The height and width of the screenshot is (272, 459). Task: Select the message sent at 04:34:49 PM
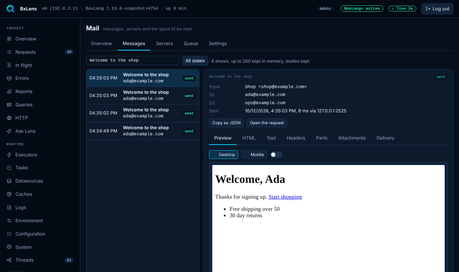(143, 131)
